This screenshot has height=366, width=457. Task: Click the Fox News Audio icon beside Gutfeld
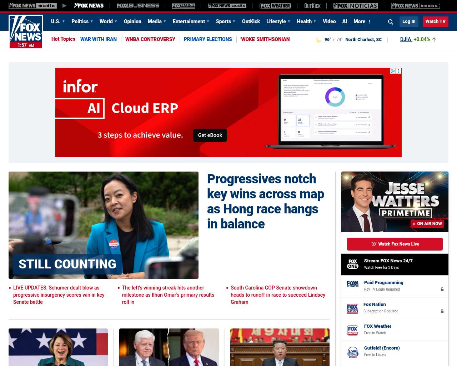353,352
